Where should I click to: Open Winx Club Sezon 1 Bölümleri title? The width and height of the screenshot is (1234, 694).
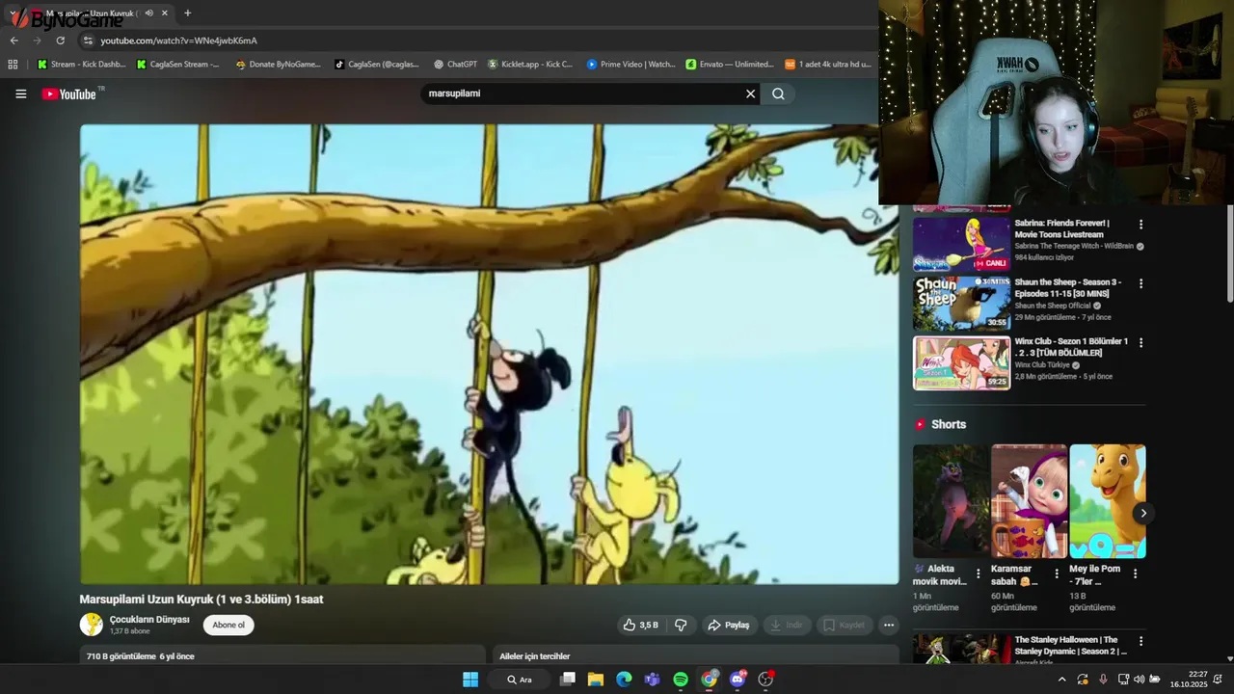click(1070, 347)
